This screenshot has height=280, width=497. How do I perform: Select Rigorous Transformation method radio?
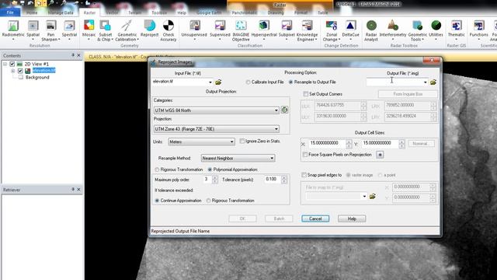pos(157,170)
